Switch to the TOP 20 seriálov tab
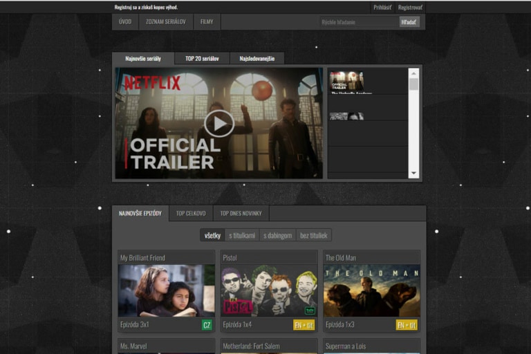531x354 pixels. pyautogui.click(x=202, y=59)
